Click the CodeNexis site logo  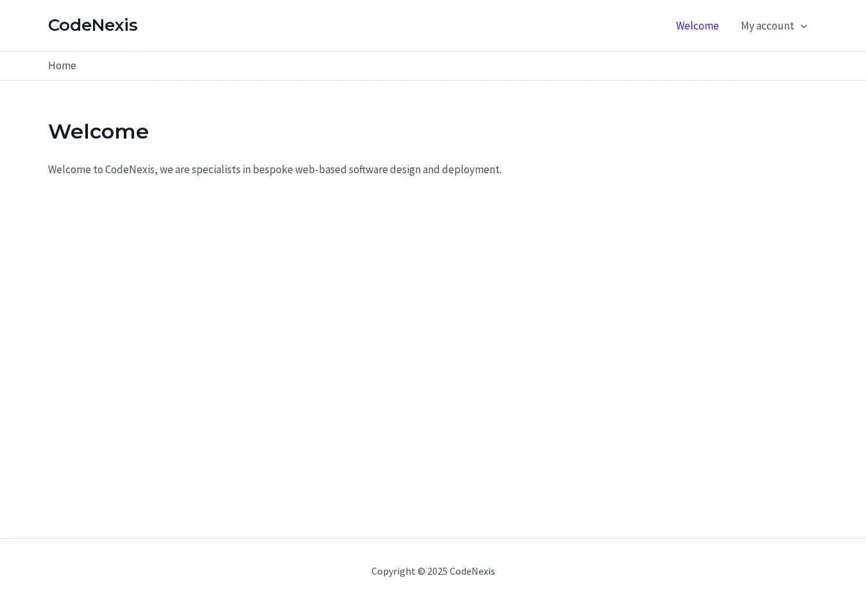click(x=92, y=25)
